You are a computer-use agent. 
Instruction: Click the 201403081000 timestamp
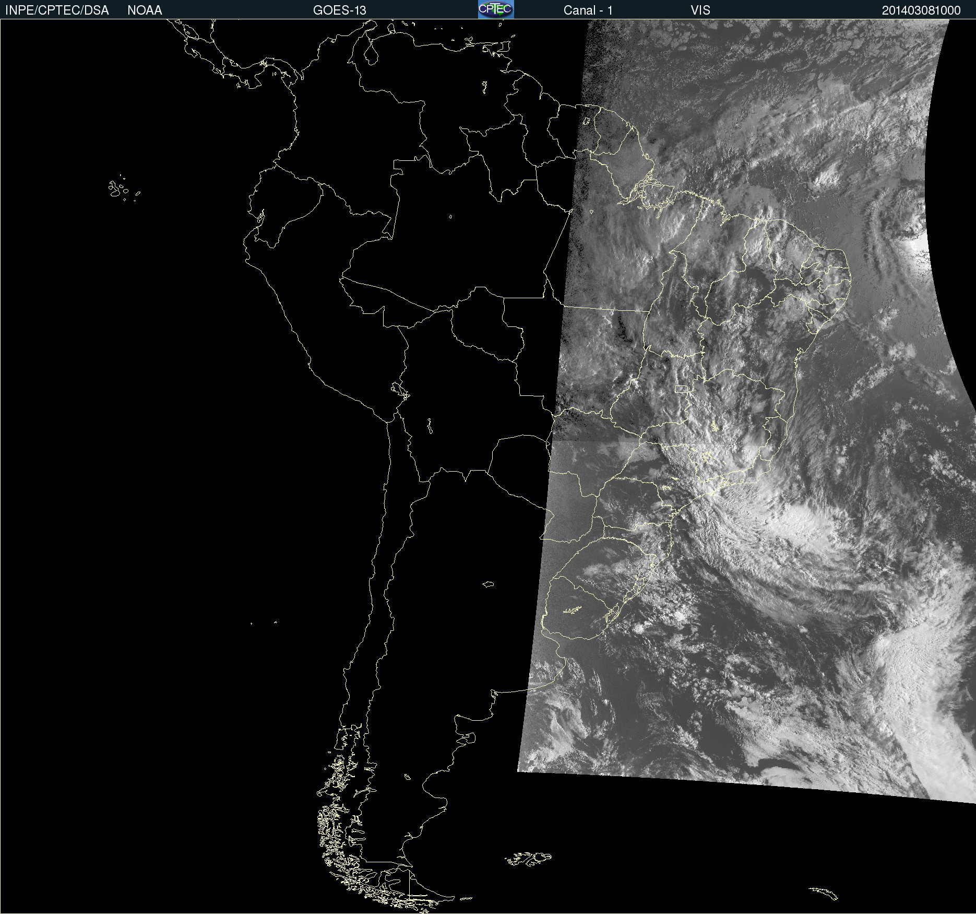921,10
